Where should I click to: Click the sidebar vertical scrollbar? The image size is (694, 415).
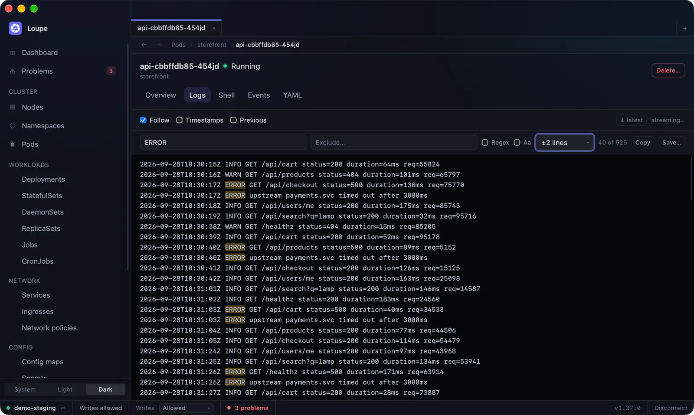point(128,157)
